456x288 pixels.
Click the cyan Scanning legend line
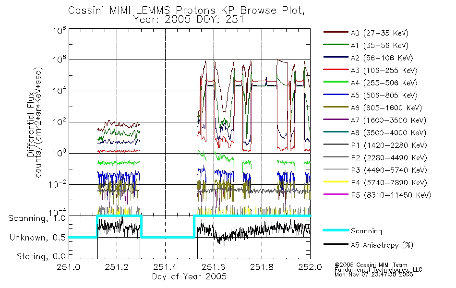(336, 230)
